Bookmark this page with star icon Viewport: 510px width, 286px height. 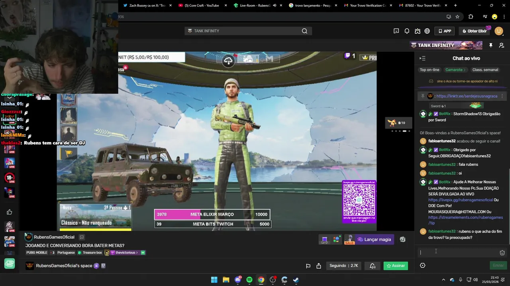[x=457, y=17]
